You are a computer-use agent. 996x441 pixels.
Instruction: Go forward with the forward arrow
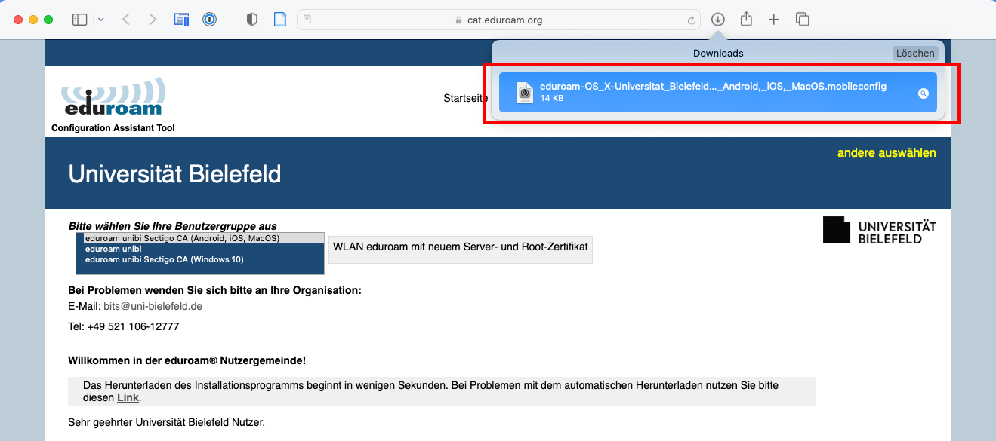point(153,20)
